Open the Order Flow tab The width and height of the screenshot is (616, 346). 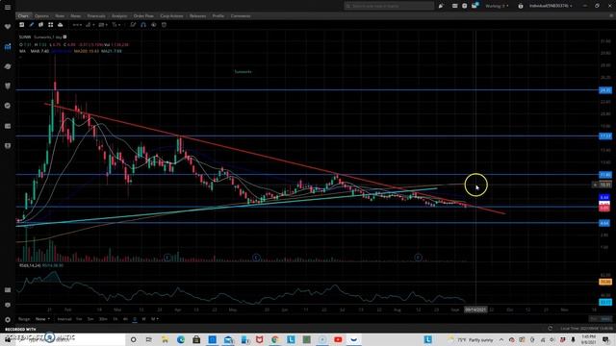tap(143, 16)
